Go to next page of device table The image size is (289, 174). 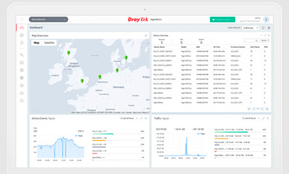[262, 109]
